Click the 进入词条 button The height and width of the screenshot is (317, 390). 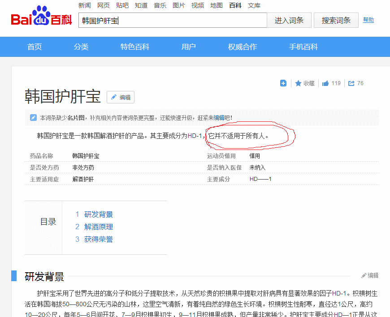pos(289,20)
